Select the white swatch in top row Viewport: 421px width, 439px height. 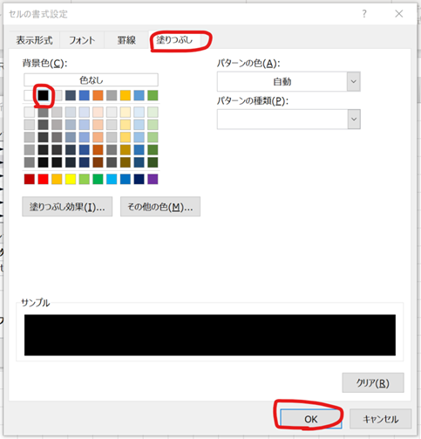29,95
